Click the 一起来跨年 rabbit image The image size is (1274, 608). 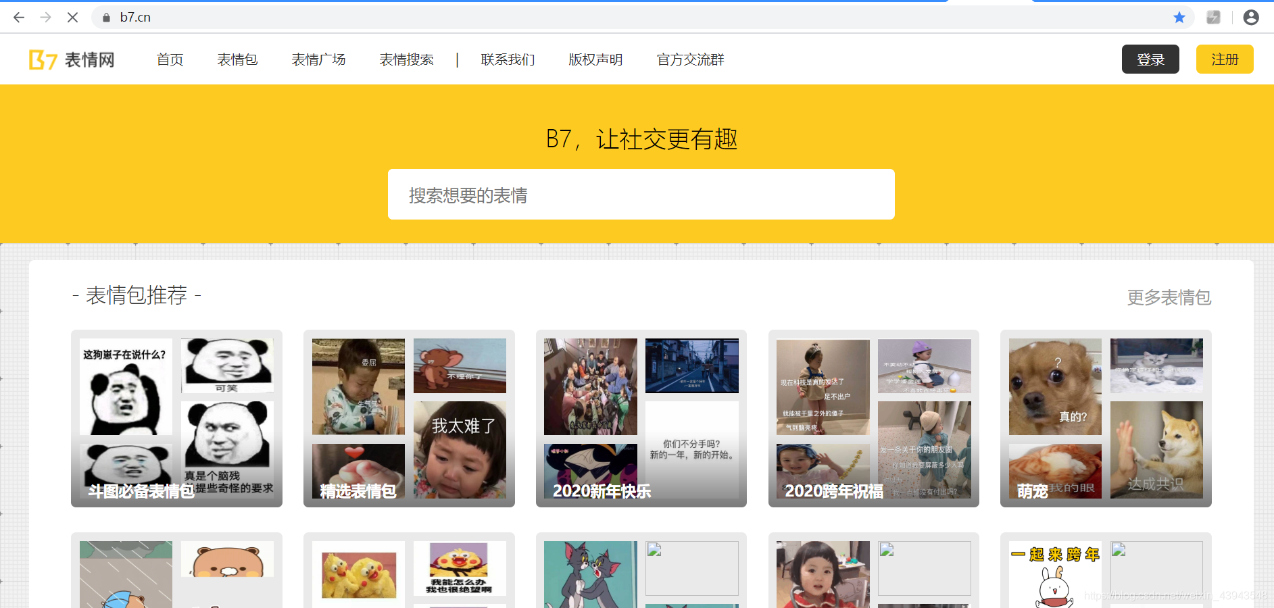pyautogui.click(x=1055, y=575)
